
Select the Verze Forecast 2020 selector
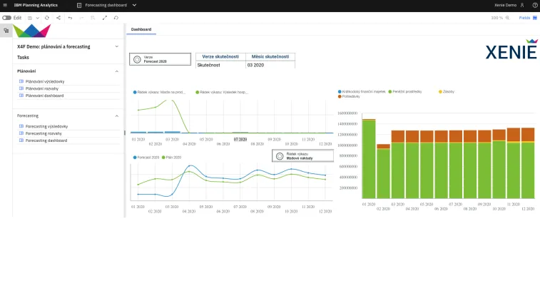point(160,59)
